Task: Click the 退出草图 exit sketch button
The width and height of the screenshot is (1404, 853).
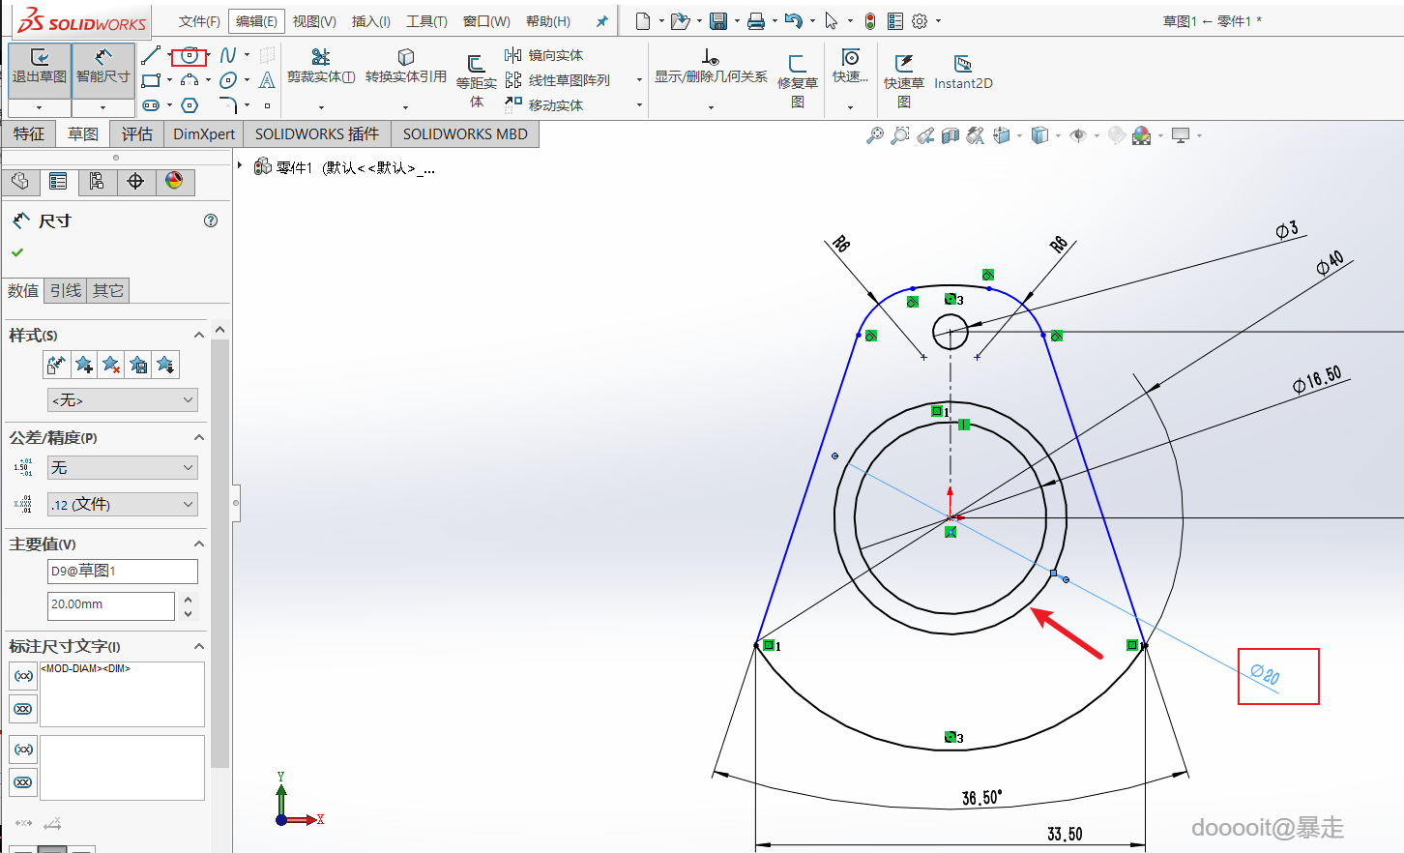Action: point(39,67)
